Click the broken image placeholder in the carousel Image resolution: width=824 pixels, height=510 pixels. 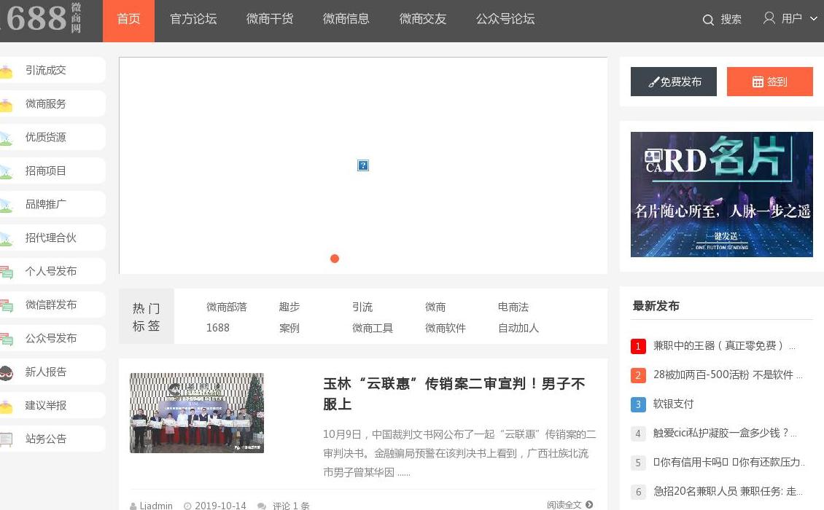coord(363,165)
